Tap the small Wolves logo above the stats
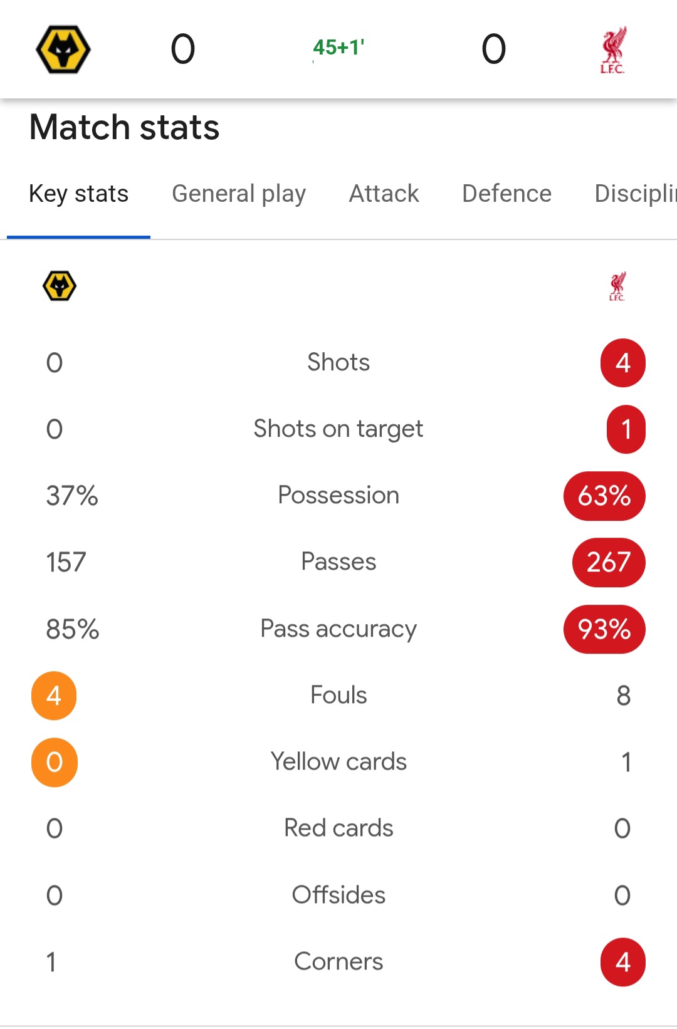This screenshot has width=677, height=1029. pos(60,286)
